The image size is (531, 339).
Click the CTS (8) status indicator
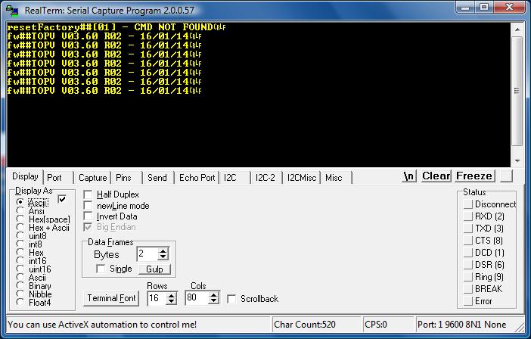(x=468, y=241)
